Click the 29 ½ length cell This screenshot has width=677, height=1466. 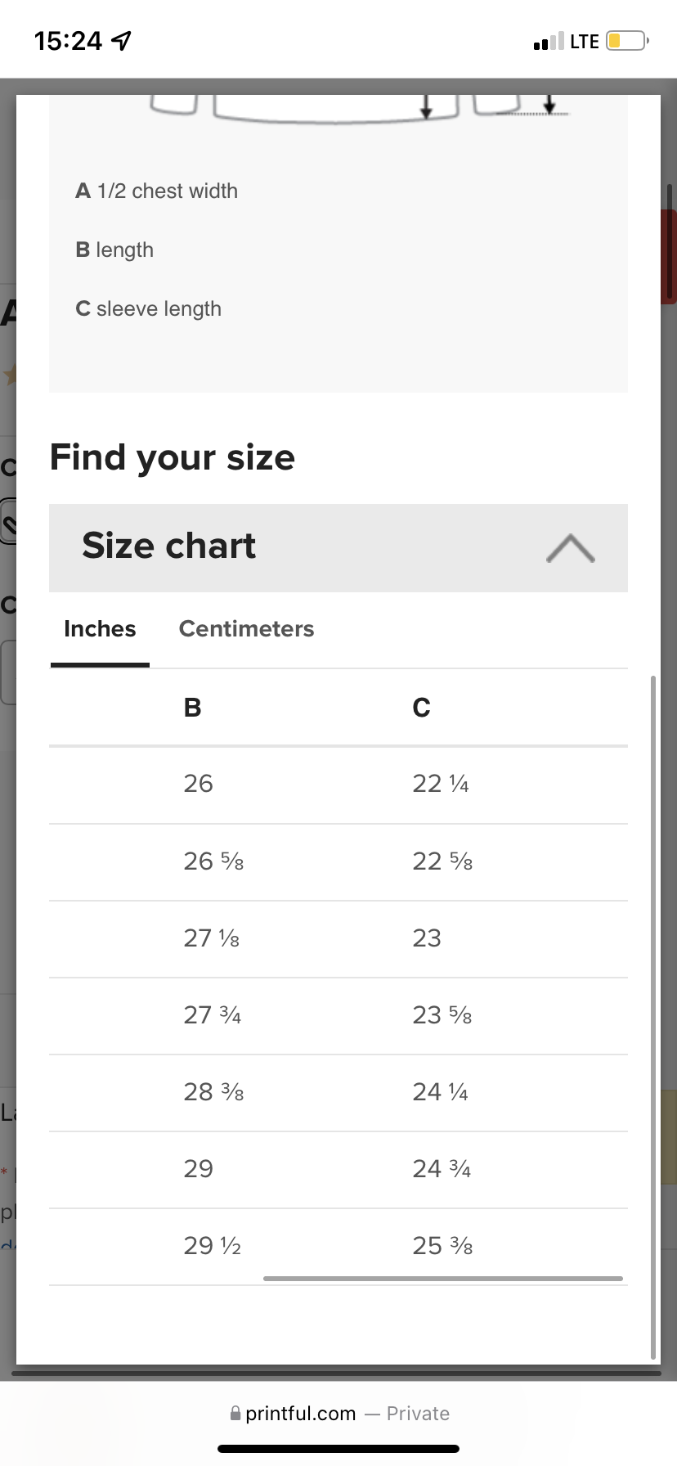pyautogui.click(x=212, y=1246)
